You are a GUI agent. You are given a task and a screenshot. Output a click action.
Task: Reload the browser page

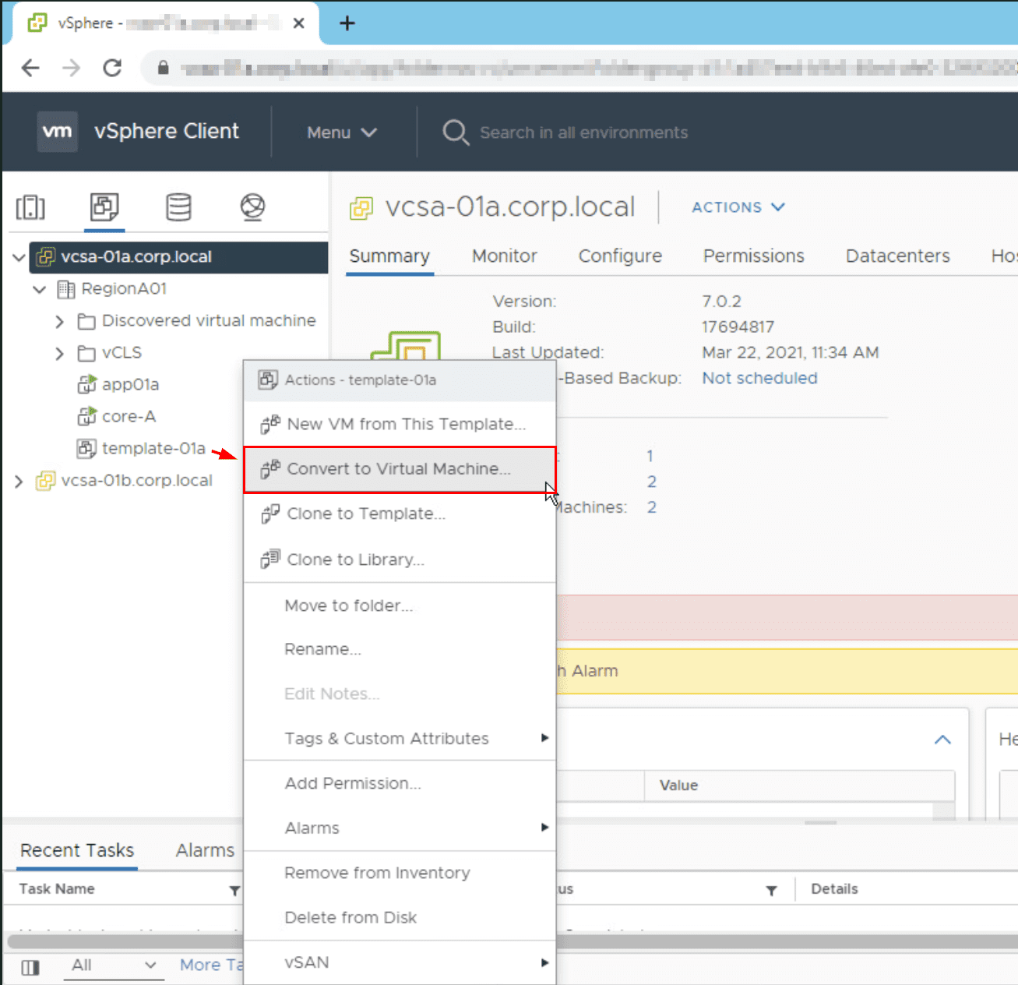point(112,68)
